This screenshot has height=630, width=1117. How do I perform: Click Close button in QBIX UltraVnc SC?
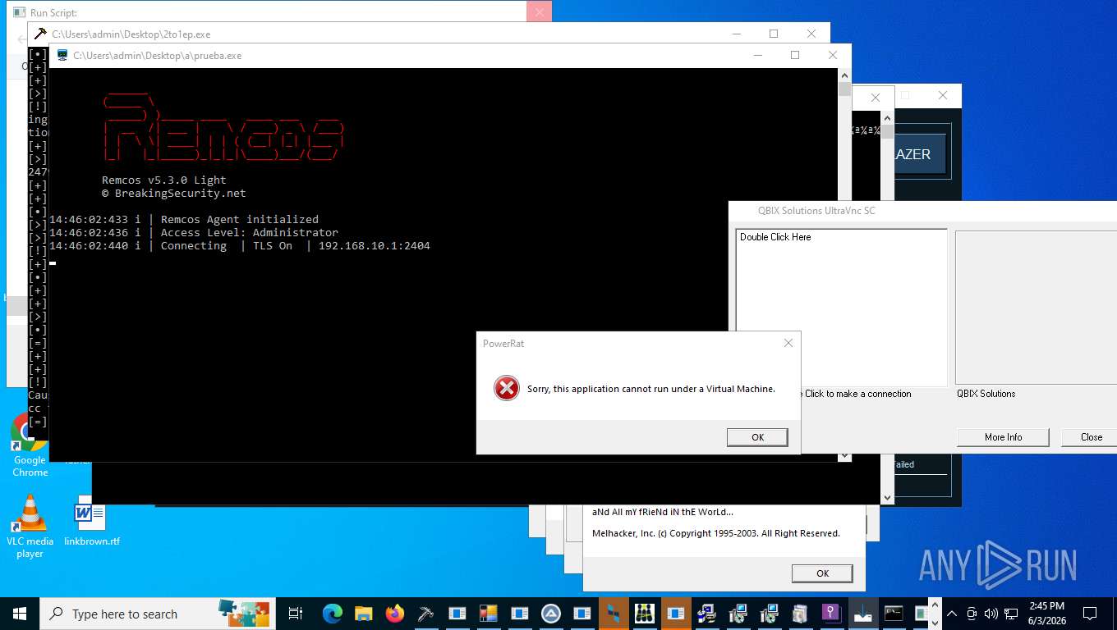tap(1092, 437)
